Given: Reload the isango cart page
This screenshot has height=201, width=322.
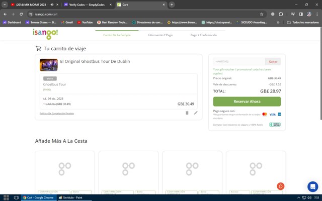Looking at the screenshot, I should [x=21, y=14].
